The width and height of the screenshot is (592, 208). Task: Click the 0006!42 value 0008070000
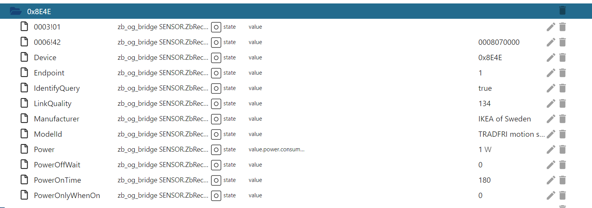[x=499, y=42]
